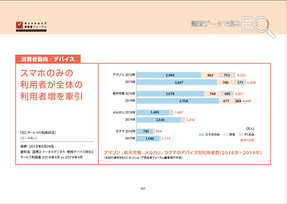
Task: Click the red total 1,667
Action: [179, 112]
